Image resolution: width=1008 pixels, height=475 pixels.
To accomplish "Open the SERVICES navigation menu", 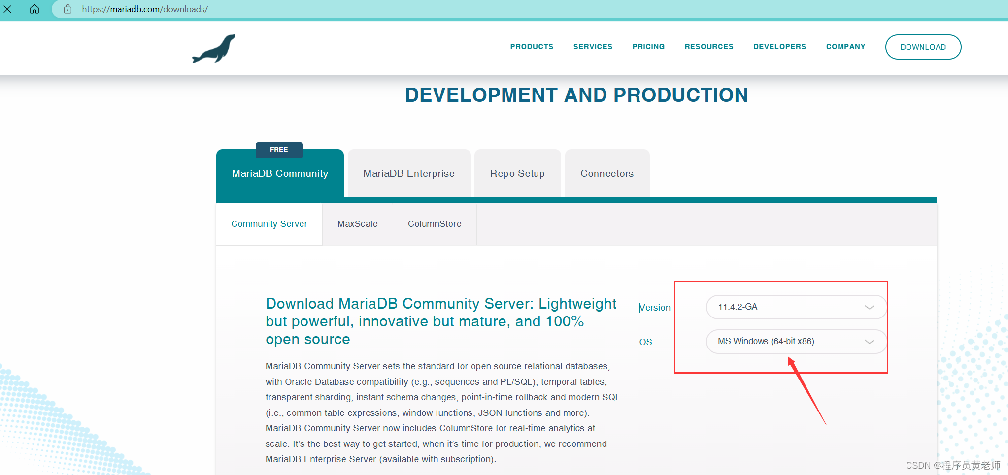I will (593, 47).
